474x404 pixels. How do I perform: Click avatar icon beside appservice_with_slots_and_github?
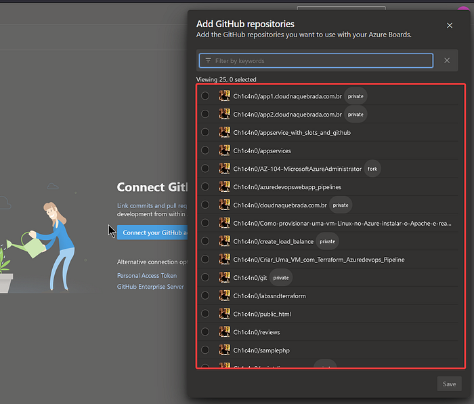point(224,132)
